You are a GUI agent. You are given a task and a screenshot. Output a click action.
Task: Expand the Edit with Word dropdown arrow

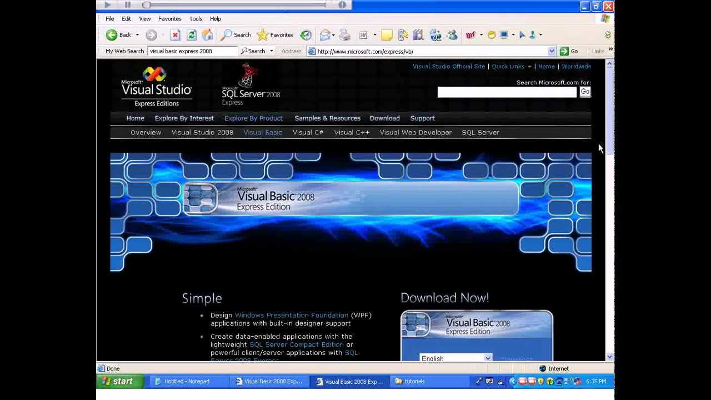tap(374, 35)
